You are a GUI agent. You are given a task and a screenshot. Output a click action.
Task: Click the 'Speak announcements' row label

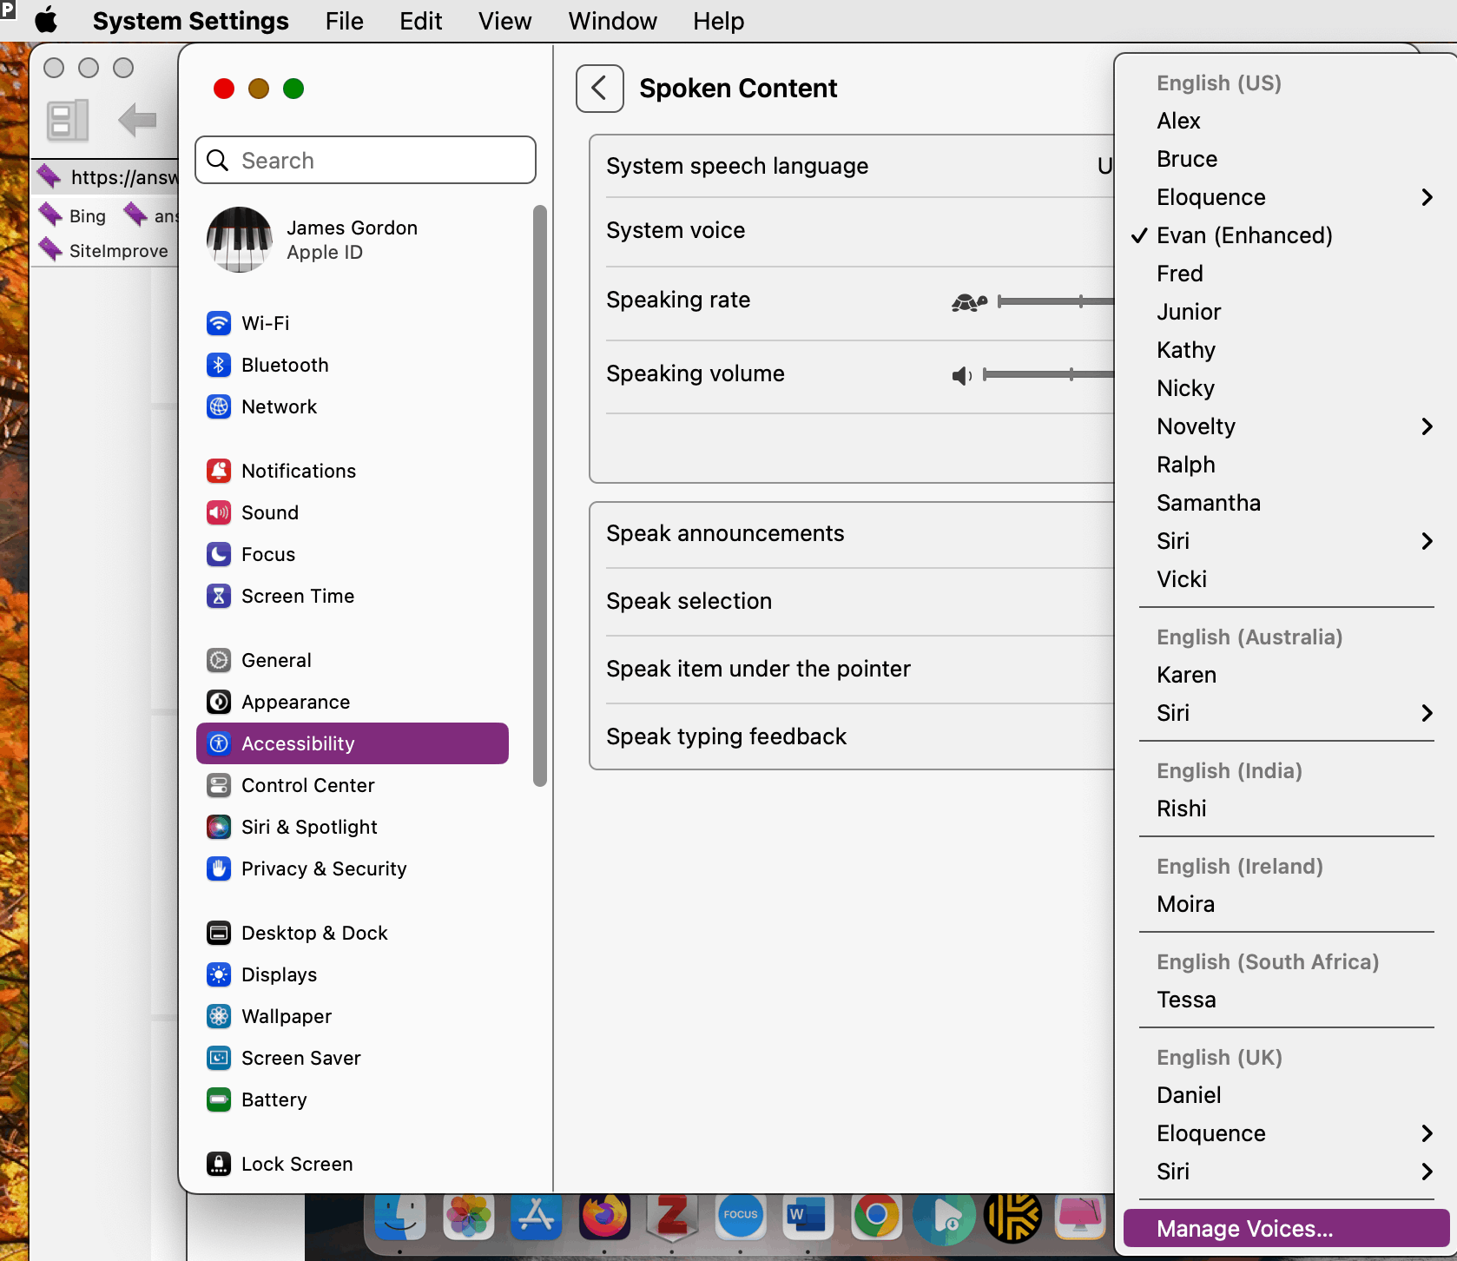pos(725,533)
